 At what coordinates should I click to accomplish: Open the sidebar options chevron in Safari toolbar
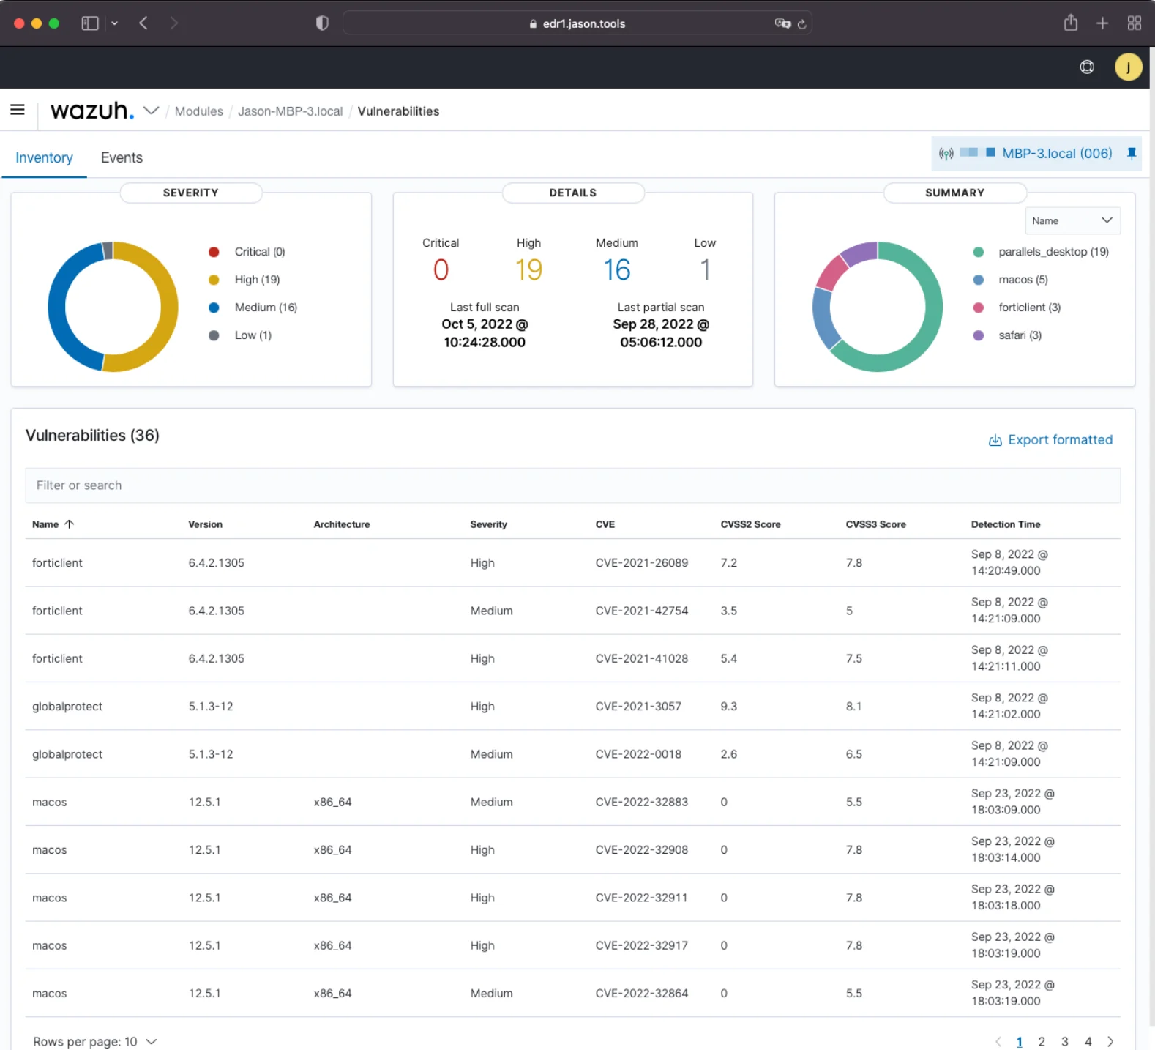click(x=114, y=23)
